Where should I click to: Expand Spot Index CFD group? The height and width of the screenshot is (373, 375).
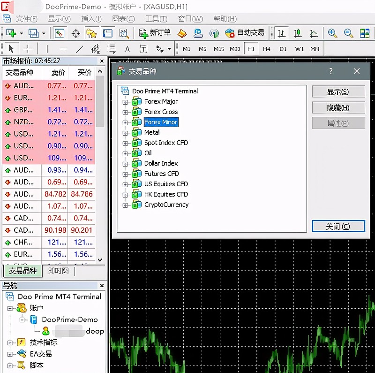125,144
